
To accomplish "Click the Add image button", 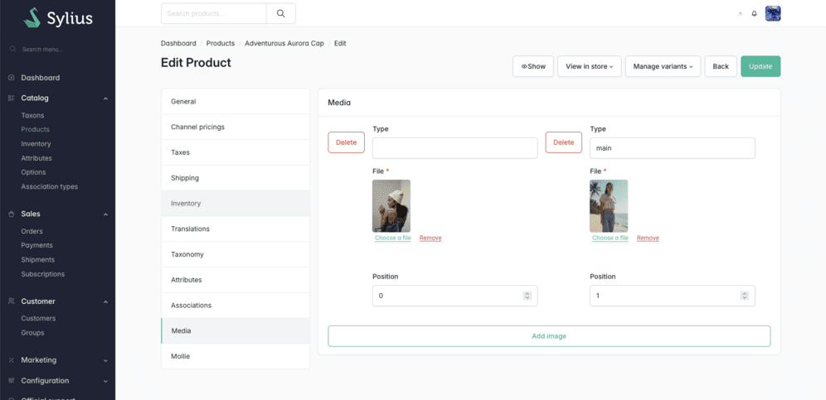I will (x=549, y=336).
